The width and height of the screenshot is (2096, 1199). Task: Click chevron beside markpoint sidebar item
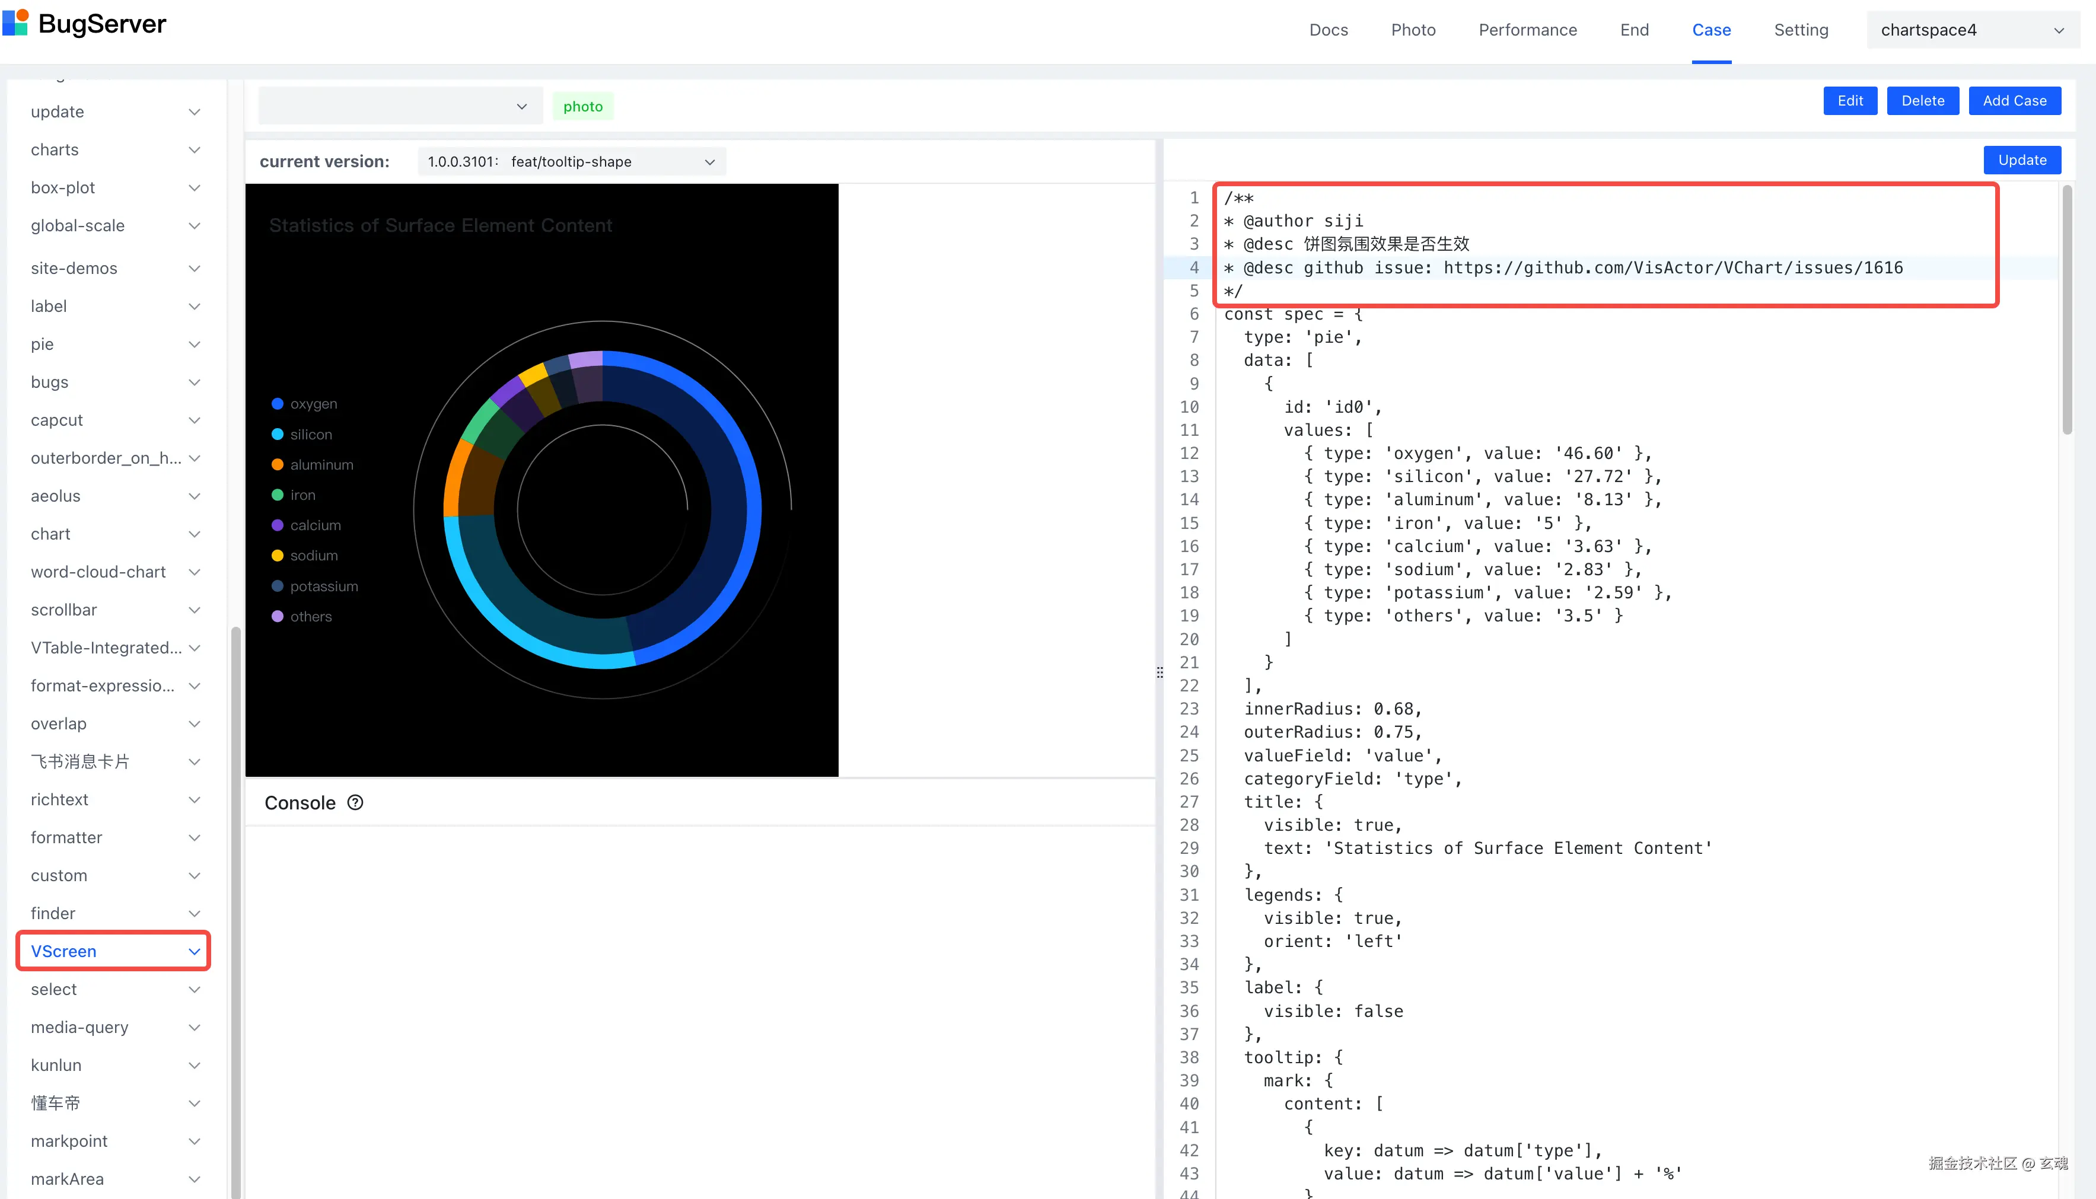[195, 1141]
